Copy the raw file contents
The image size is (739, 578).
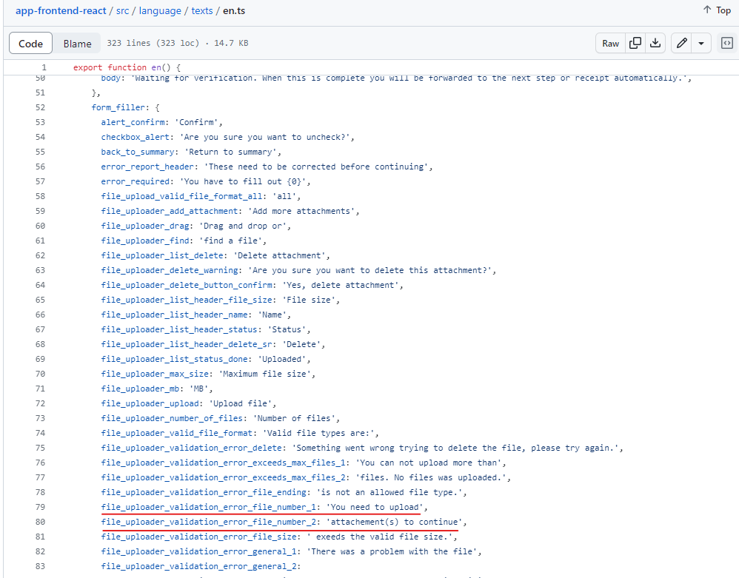click(635, 44)
